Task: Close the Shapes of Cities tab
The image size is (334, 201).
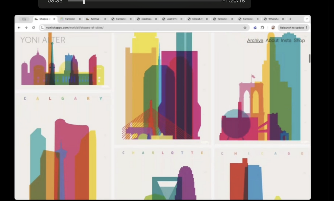Action: 54,19
